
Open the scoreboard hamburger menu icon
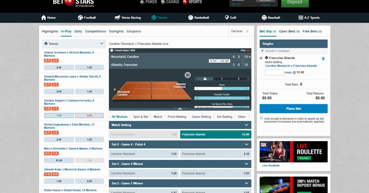click(188, 75)
